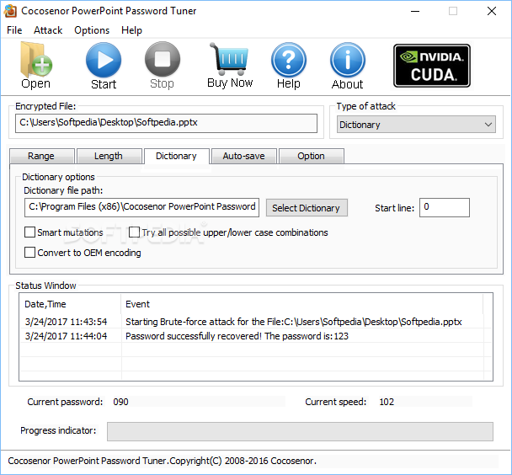Click the Current password value 090

[x=120, y=402]
